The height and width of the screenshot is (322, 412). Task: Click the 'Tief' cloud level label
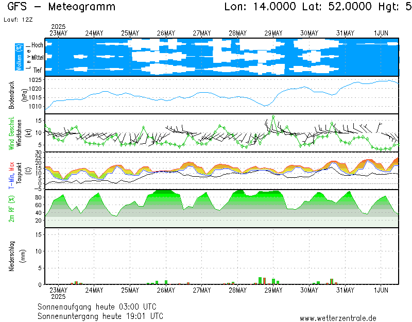click(38, 70)
